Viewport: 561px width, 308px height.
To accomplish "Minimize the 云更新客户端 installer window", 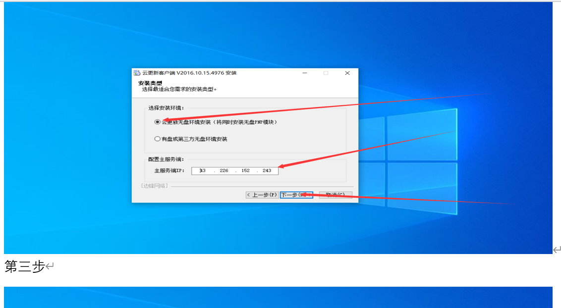I will 305,73.
